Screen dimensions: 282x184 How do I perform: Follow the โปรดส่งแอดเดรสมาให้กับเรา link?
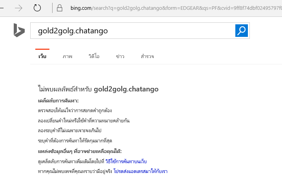140,171
